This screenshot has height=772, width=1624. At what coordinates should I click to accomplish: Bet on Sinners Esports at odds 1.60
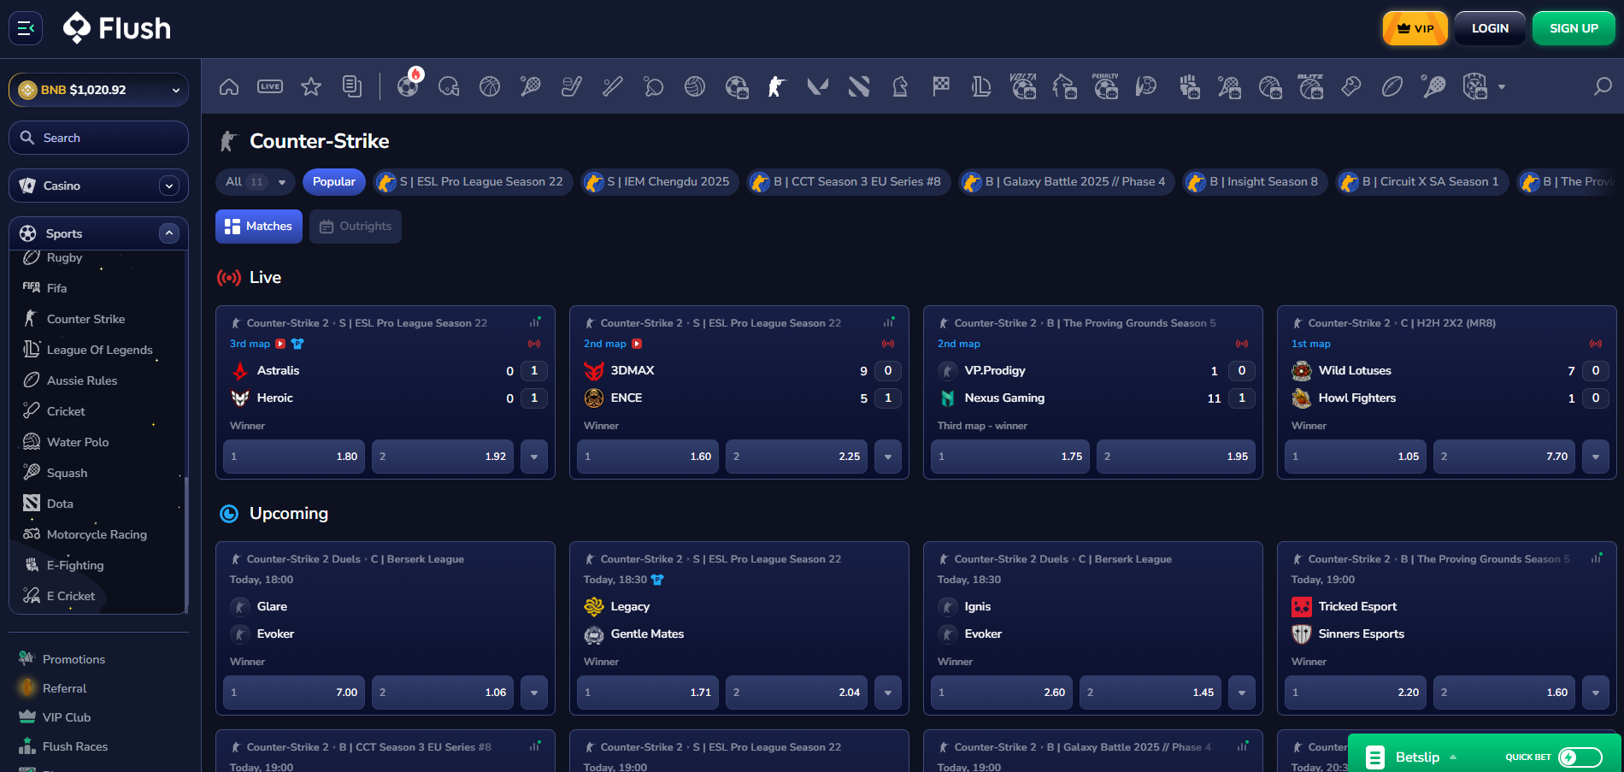pos(1504,692)
